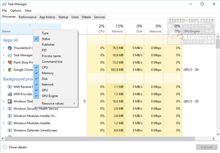Expand the Google Chrome process group

[x=3, y=70]
